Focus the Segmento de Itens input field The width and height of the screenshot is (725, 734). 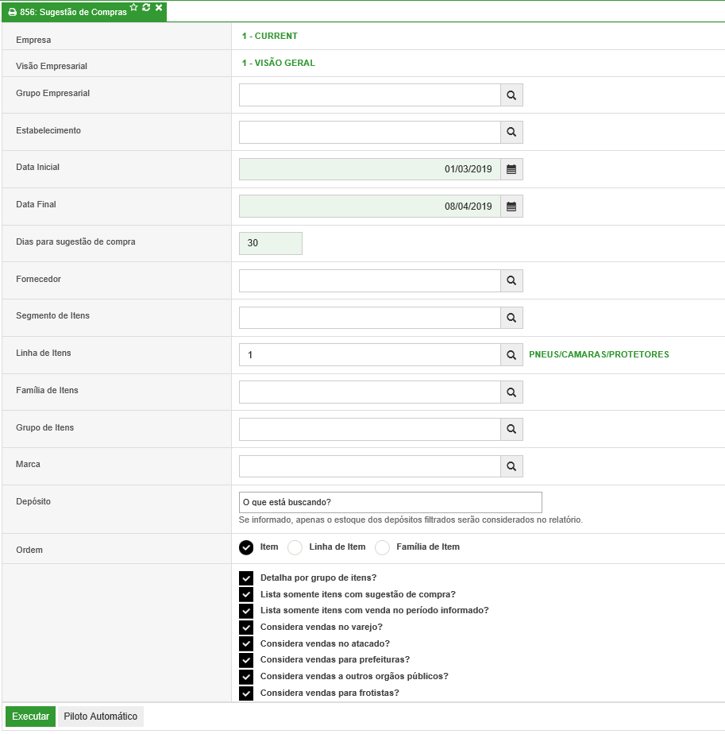(x=370, y=318)
